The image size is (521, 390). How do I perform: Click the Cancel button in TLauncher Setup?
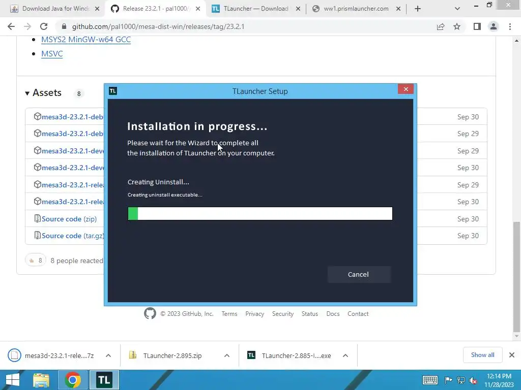point(359,274)
